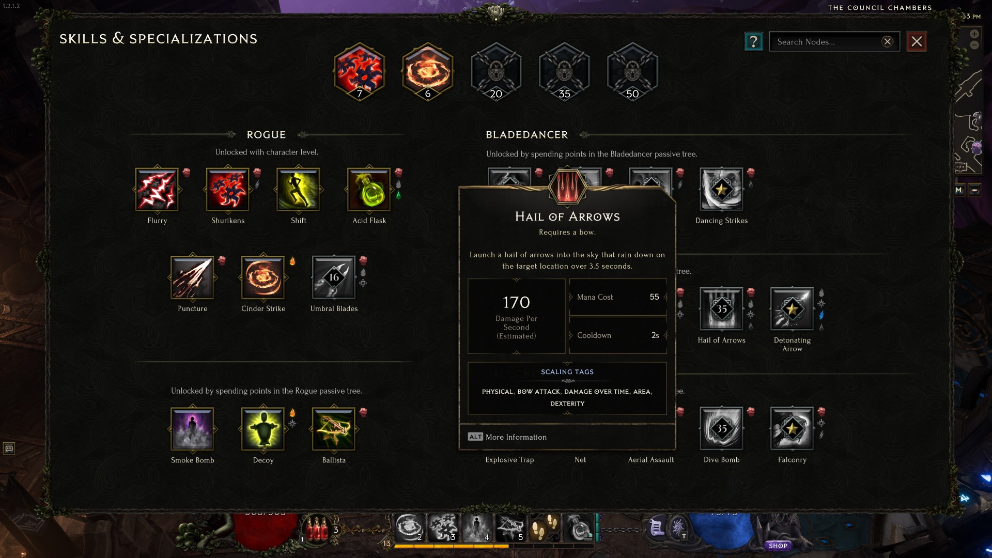Open the specialized Cinder Strike slot
Screen dimensions: 992x558
pyautogui.click(x=428, y=72)
